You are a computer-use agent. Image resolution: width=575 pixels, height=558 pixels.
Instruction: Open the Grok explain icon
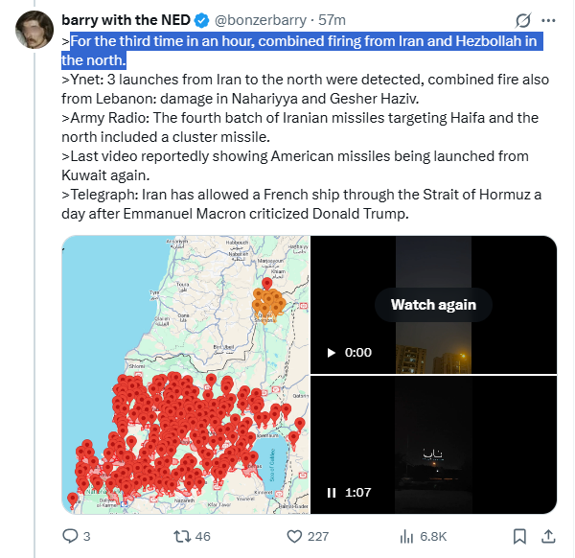(x=524, y=20)
